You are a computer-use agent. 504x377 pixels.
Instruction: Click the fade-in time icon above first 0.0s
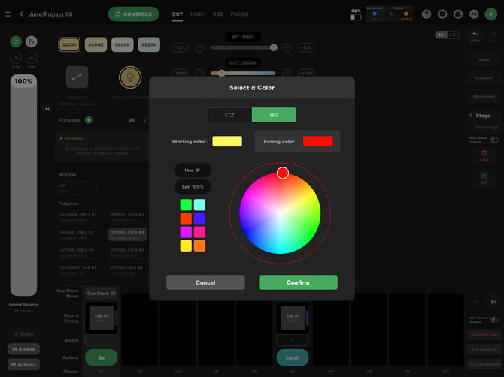coord(16,58)
